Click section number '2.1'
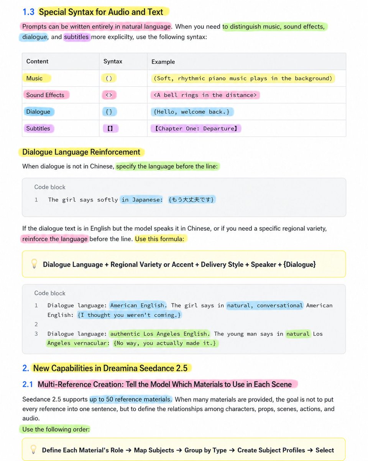368x461 pixels. click(28, 384)
